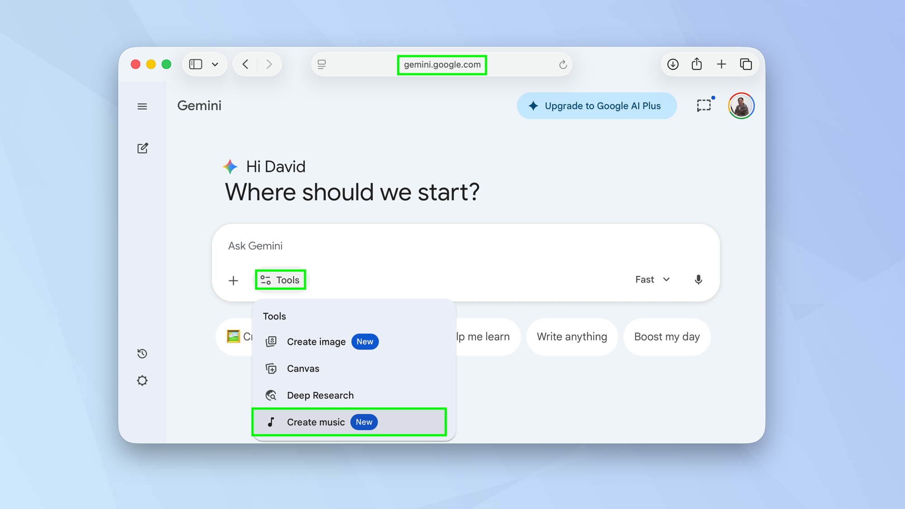Click the microphone icon for voice input
This screenshot has width=905, height=509.
coord(698,280)
